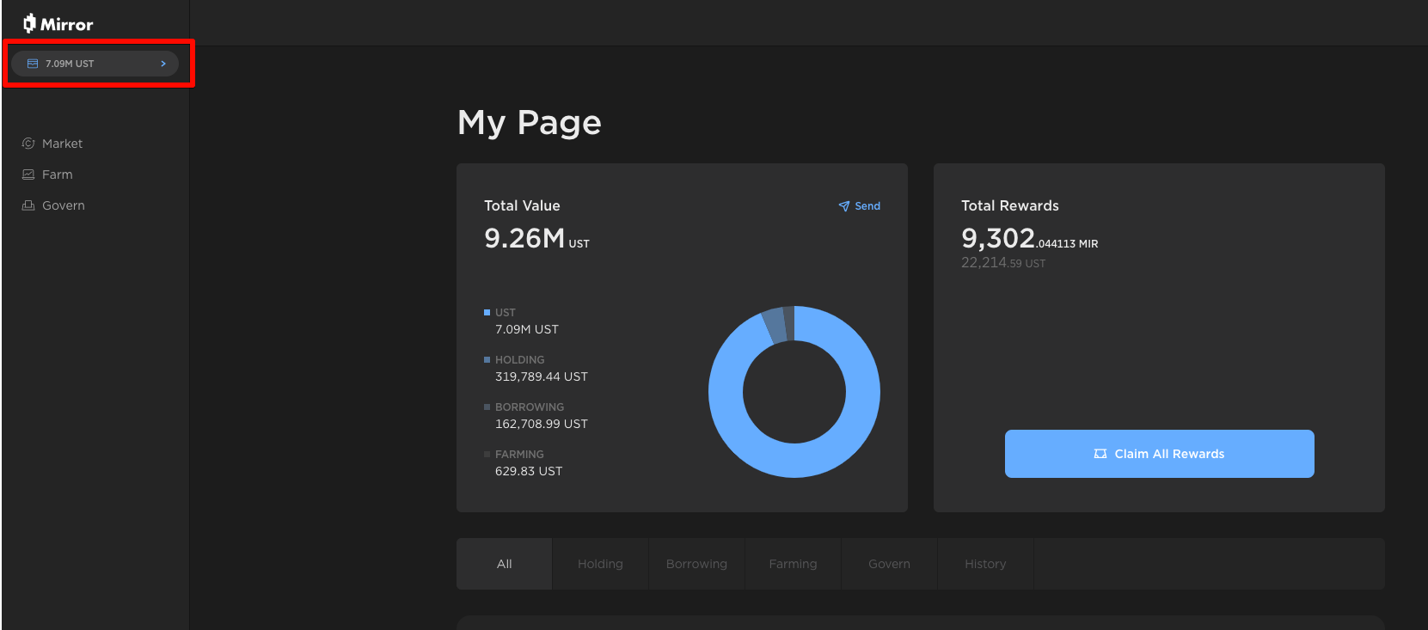Show the History tab
The image size is (1428, 630).
pos(985,564)
